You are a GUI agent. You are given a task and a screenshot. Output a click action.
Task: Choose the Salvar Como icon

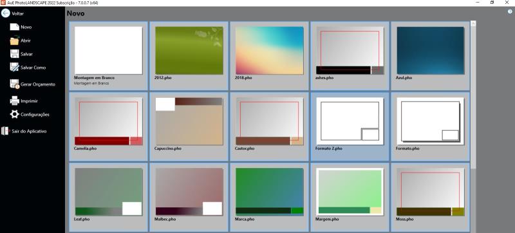(14, 68)
